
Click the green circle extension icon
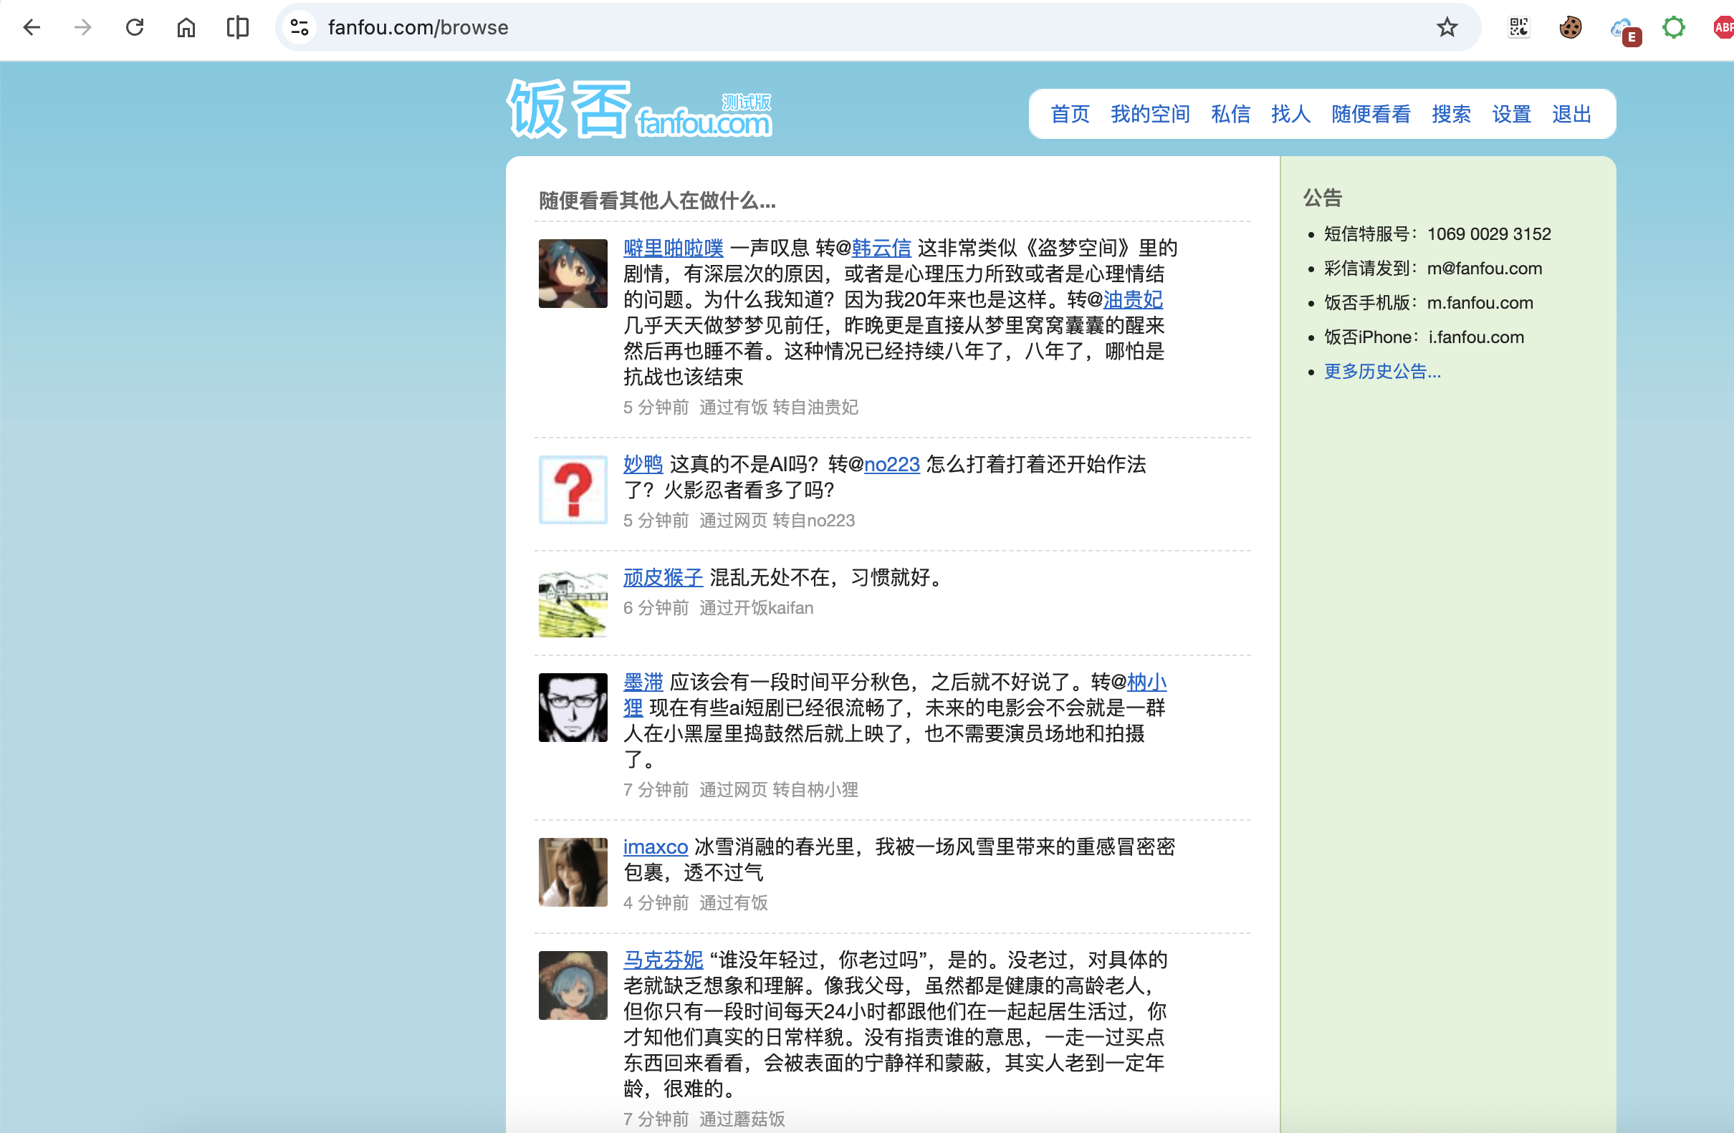coord(1674,28)
